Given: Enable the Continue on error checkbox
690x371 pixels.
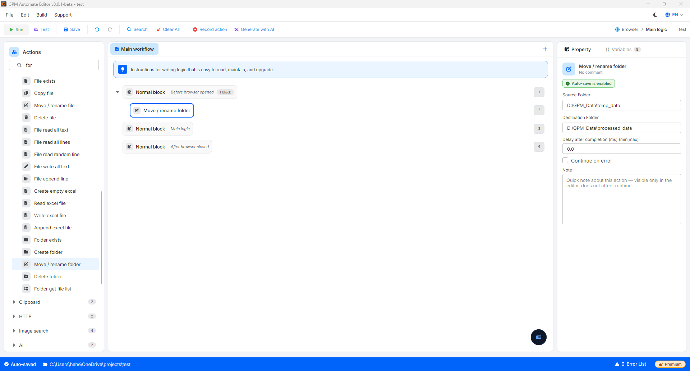Looking at the screenshot, I should tap(565, 161).
